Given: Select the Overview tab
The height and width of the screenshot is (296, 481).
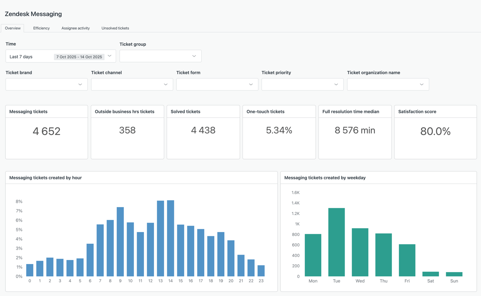Looking at the screenshot, I should click(x=13, y=28).
